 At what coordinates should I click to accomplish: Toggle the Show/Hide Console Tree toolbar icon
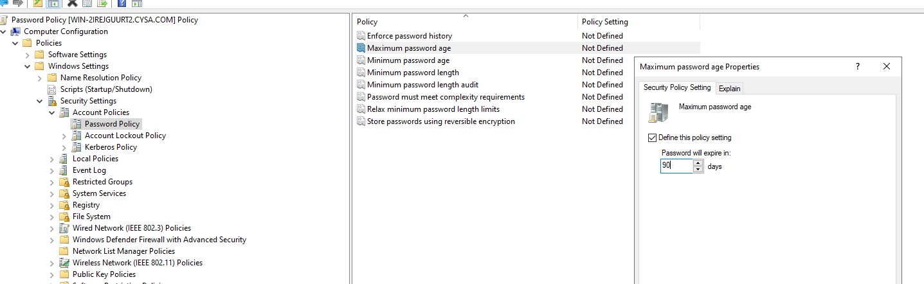coord(53,3)
